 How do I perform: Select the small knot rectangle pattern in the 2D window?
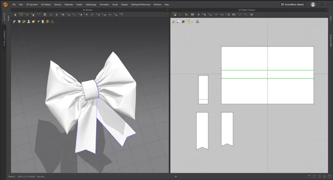coord(203,90)
